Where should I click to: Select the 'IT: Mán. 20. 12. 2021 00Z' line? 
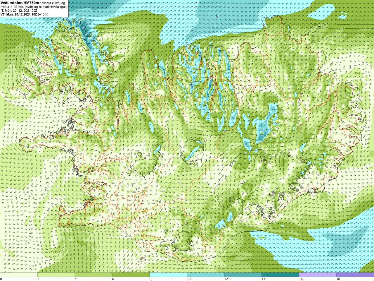[19, 11]
